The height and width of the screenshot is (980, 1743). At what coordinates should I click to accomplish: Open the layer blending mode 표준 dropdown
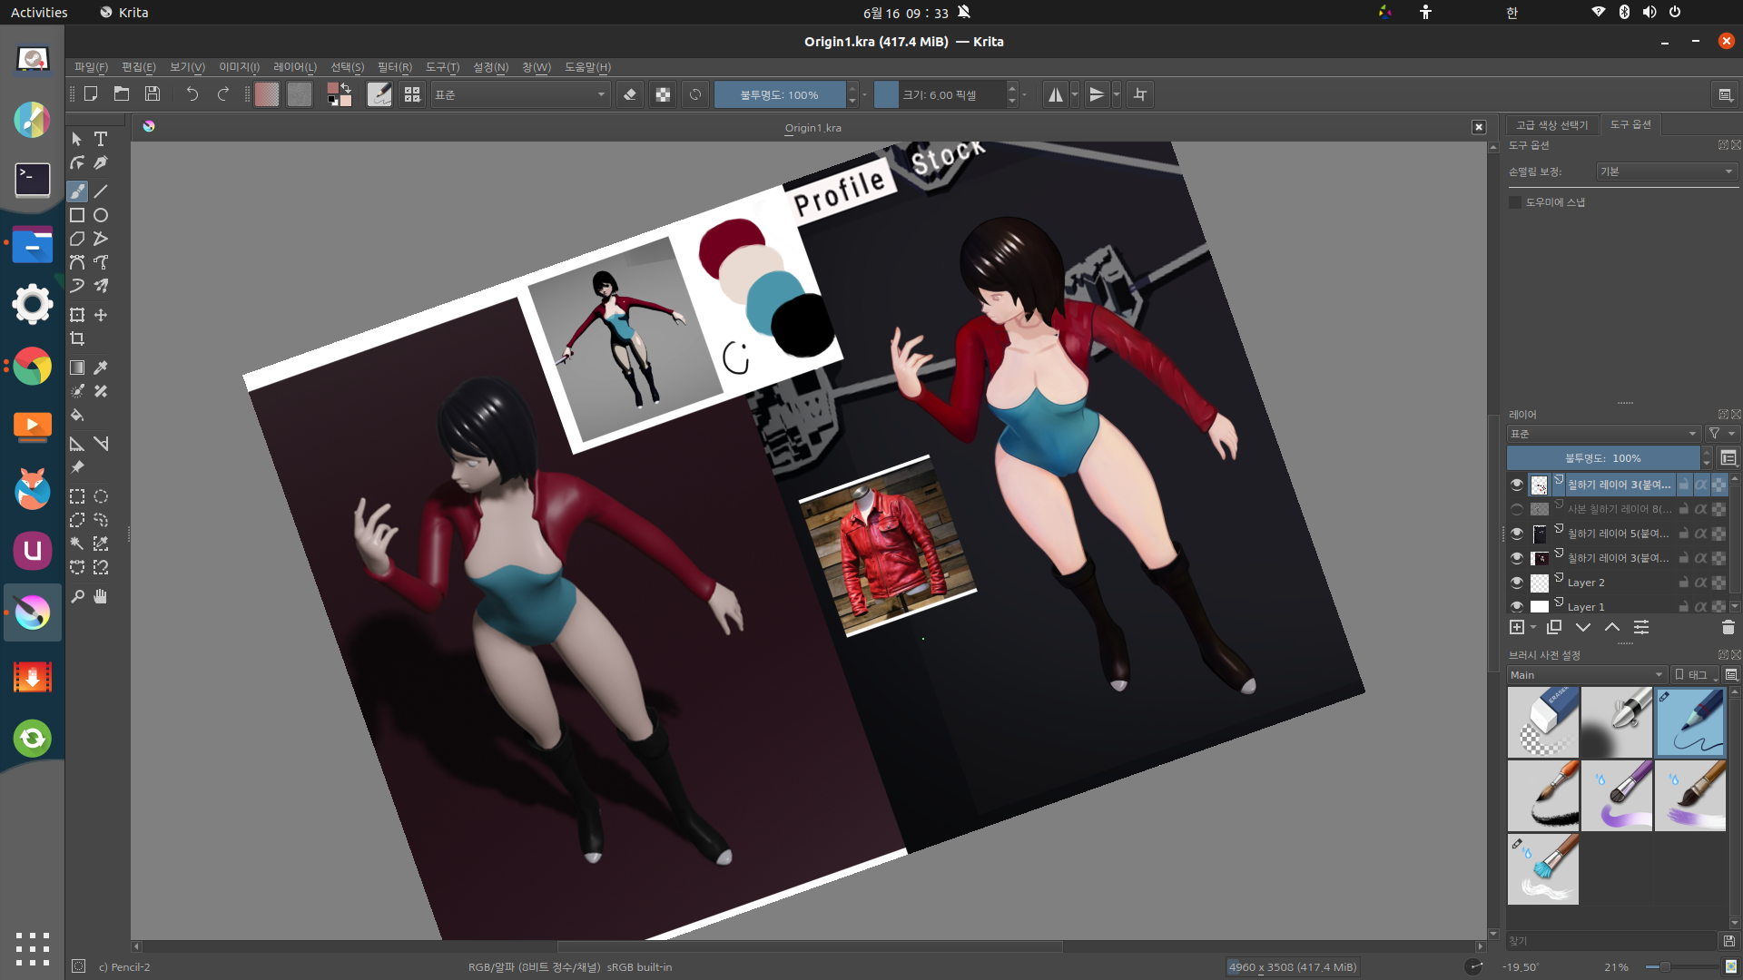click(x=1603, y=434)
